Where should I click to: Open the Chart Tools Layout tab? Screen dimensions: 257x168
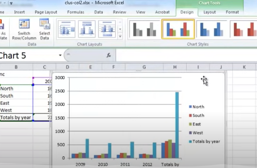tap(209, 12)
